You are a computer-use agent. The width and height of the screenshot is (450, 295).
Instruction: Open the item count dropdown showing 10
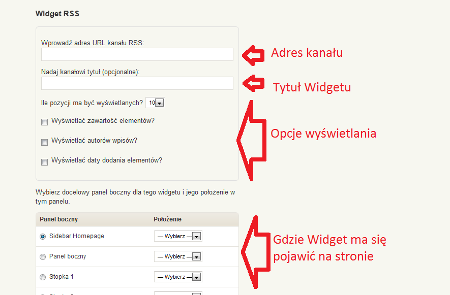(155, 103)
